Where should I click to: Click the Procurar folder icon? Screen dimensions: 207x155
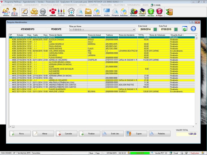(x=88, y=12)
